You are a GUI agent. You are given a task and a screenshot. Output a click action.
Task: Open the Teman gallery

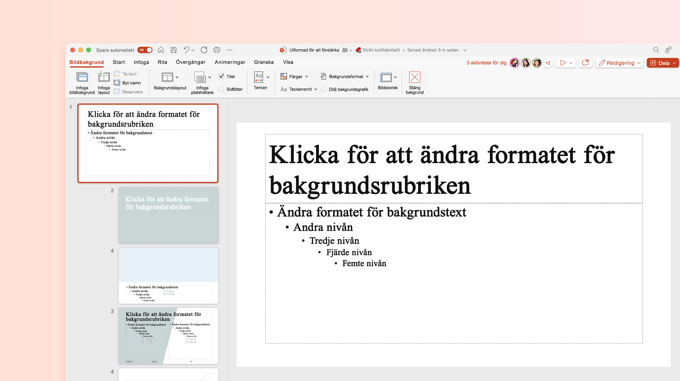260,81
